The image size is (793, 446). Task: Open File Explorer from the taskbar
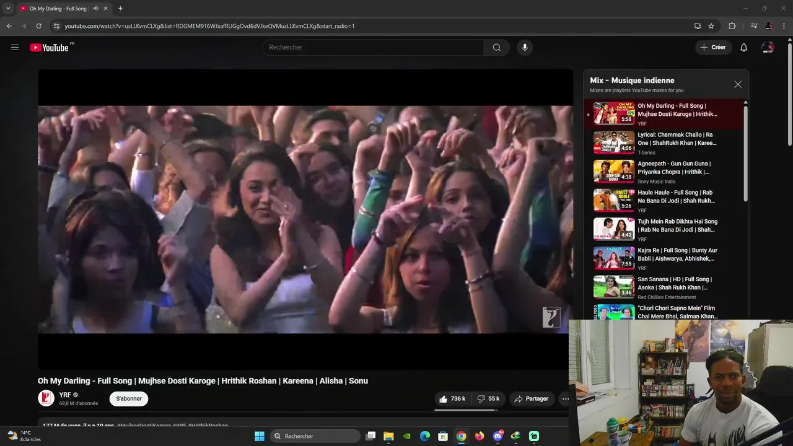point(388,436)
